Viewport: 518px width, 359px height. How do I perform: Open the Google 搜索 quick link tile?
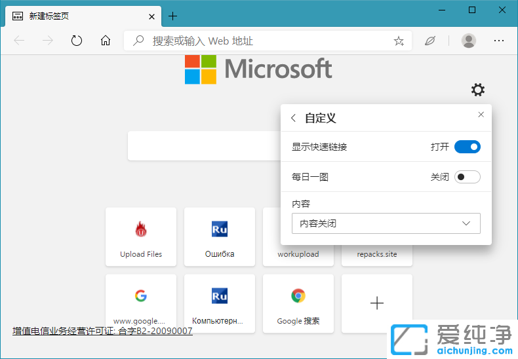(x=298, y=303)
